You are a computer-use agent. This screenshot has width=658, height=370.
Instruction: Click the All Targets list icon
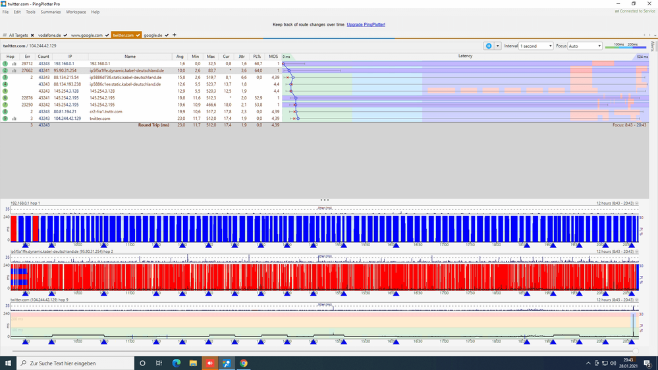(5, 36)
